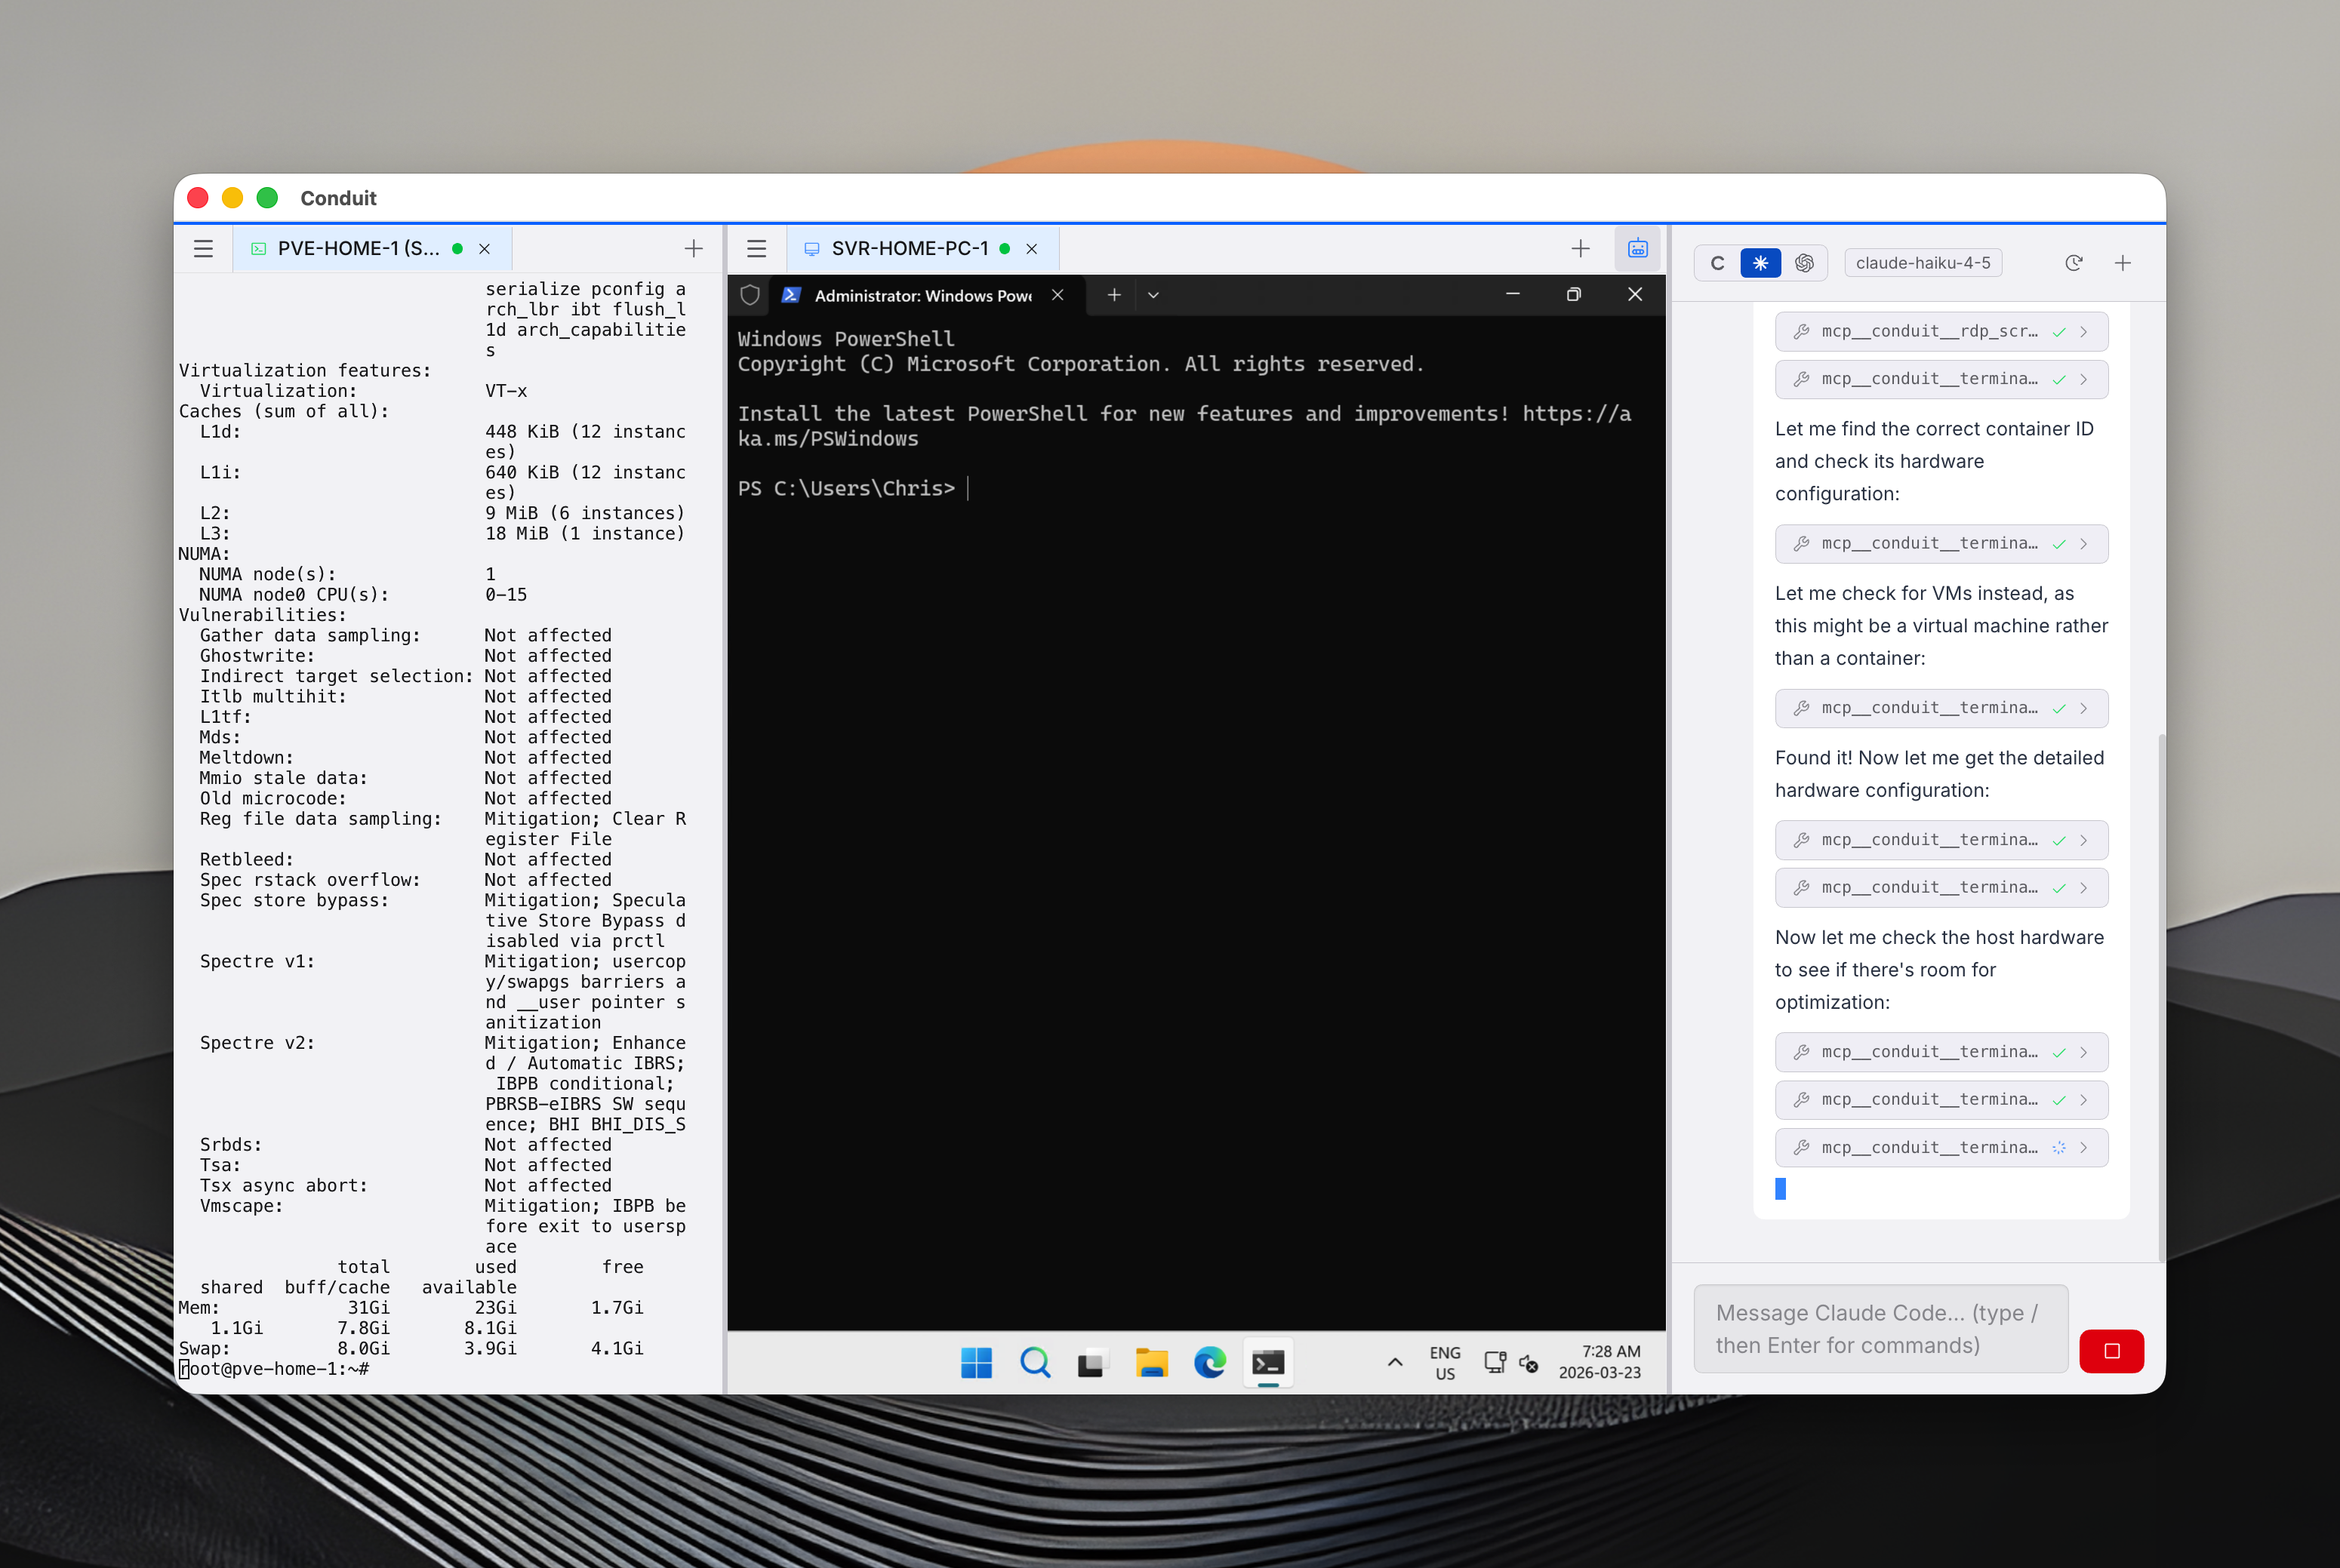This screenshot has height=1568, width=2340.
Task: Add new session next to SVR-HOME-PC-1
Action: click(1580, 248)
